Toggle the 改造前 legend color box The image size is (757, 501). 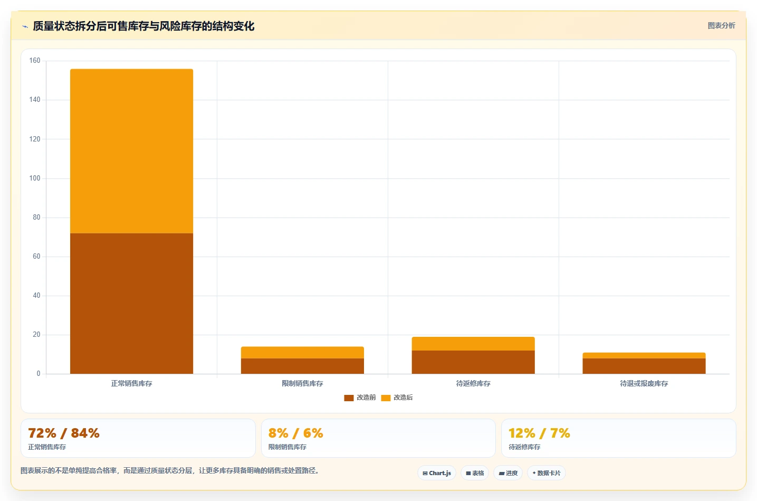[349, 398]
